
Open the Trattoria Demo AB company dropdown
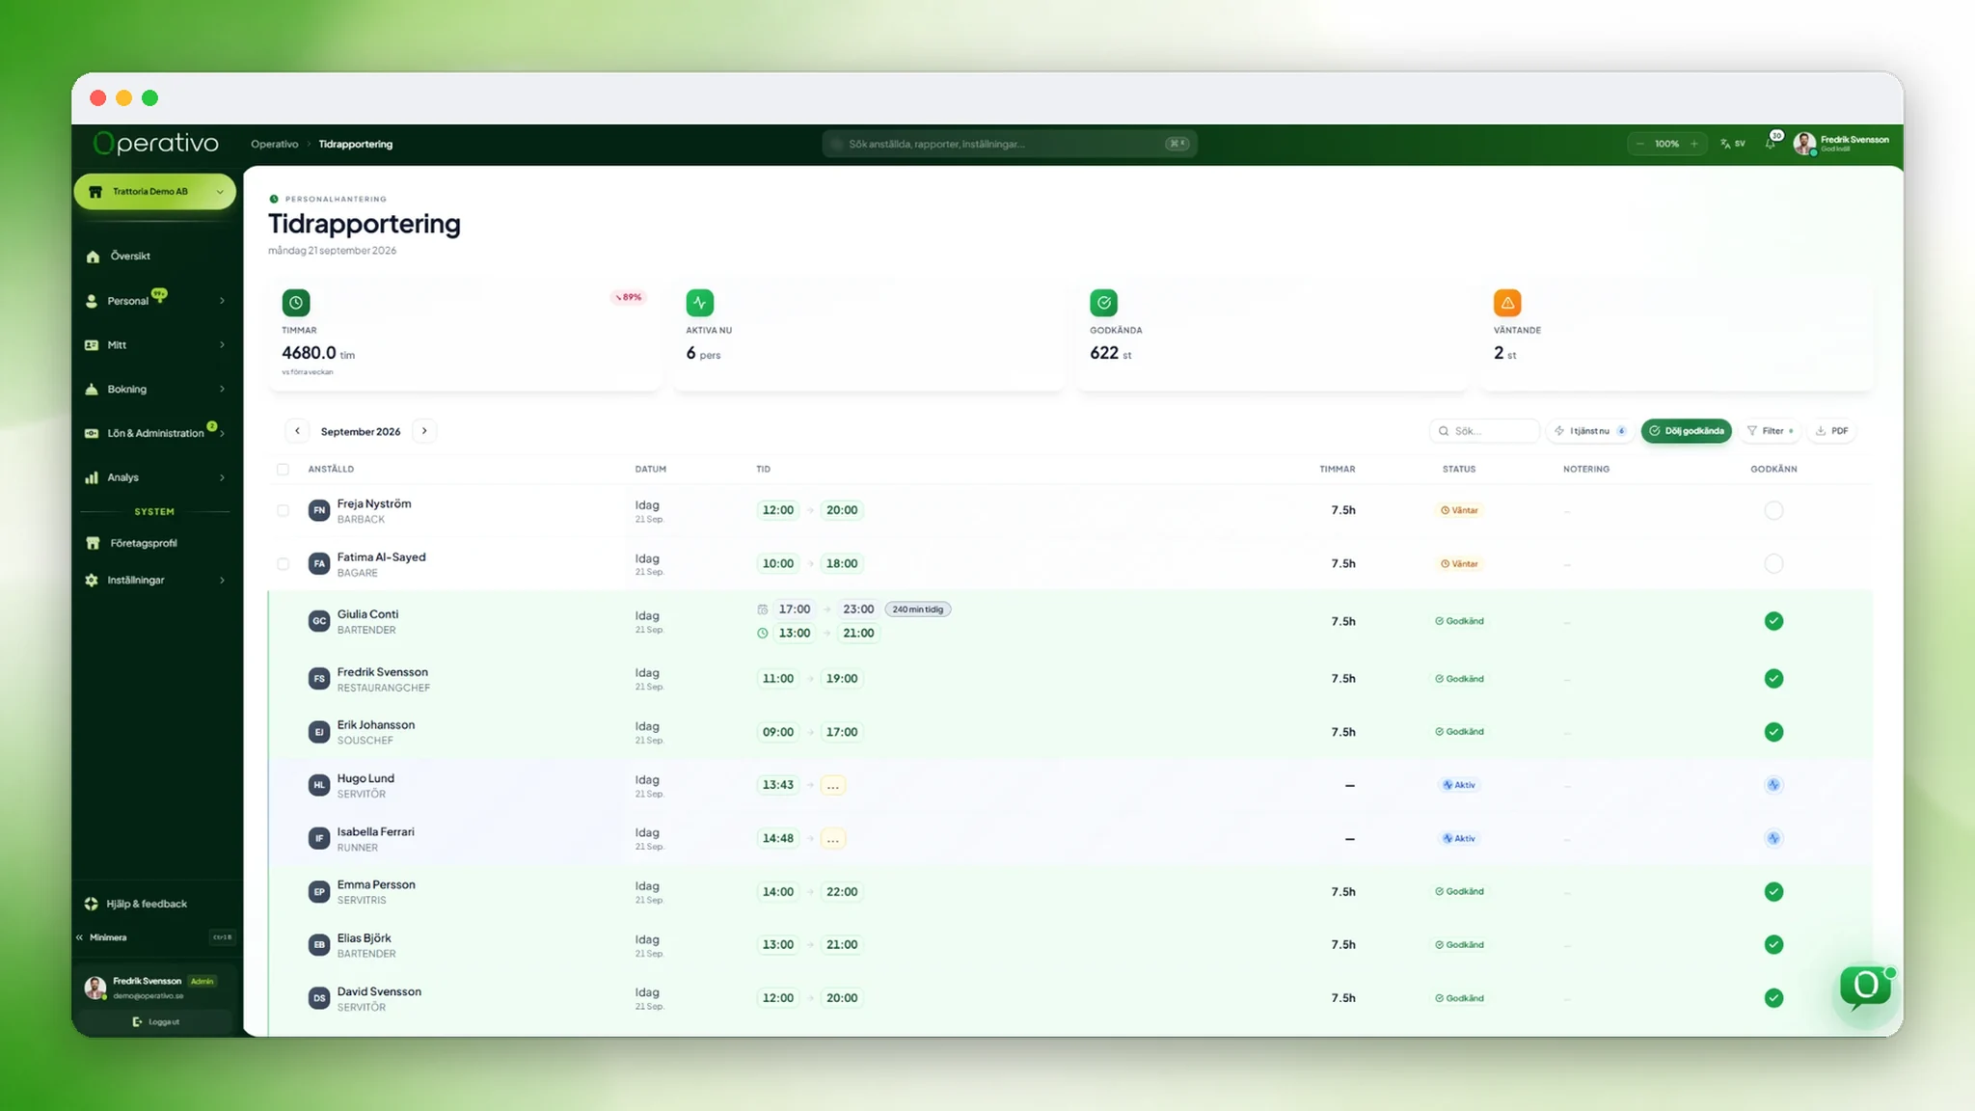pyautogui.click(x=155, y=192)
